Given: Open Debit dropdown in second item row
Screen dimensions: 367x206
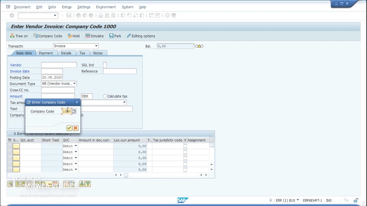Looking at the screenshot, I should pyautogui.click(x=76, y=152).
